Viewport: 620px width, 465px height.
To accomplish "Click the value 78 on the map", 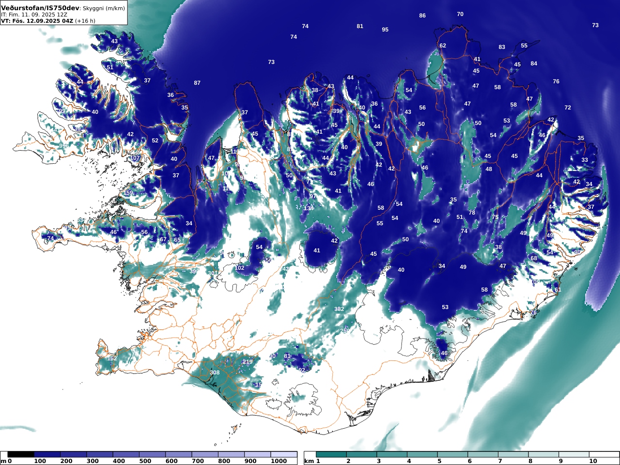I will click(472, 213).
